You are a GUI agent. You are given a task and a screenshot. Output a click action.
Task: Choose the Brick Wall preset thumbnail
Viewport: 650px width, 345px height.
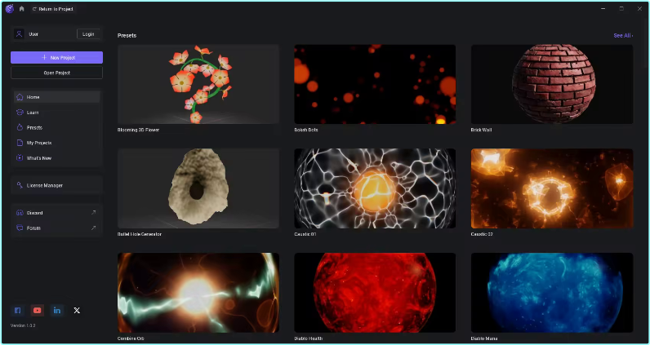(x=552, y=85)
